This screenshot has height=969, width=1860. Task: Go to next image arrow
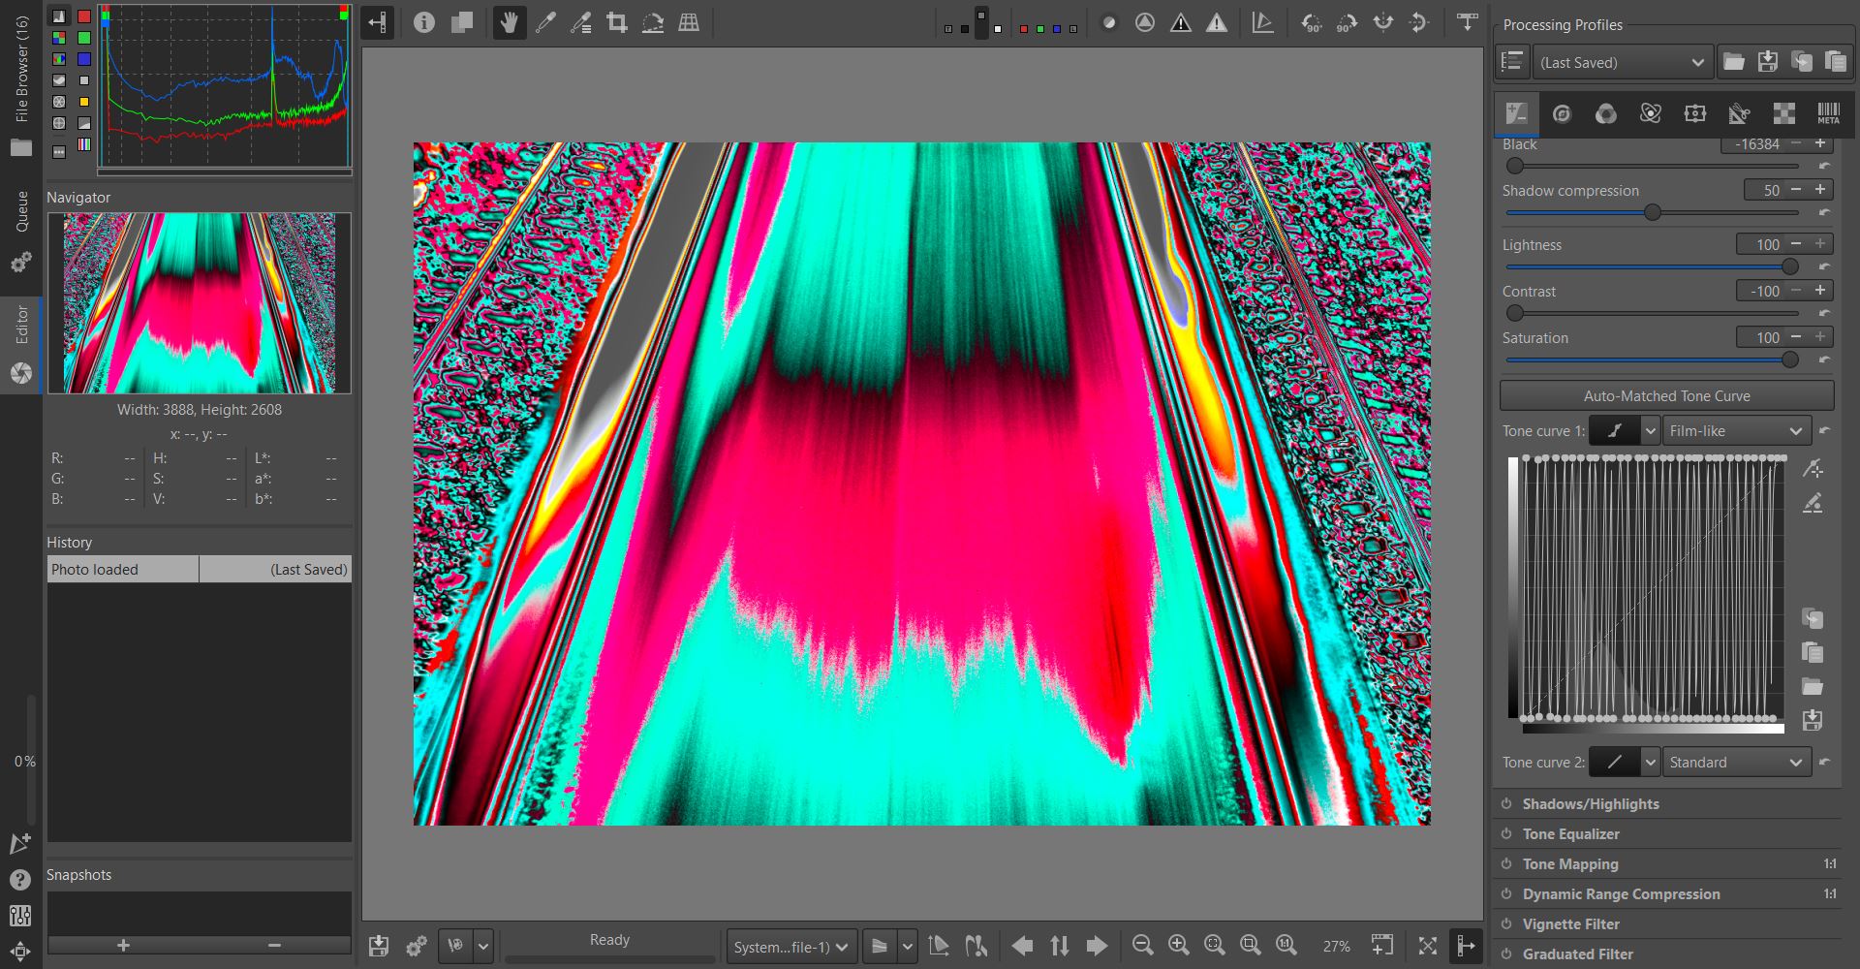click(x=1096, y=946)
